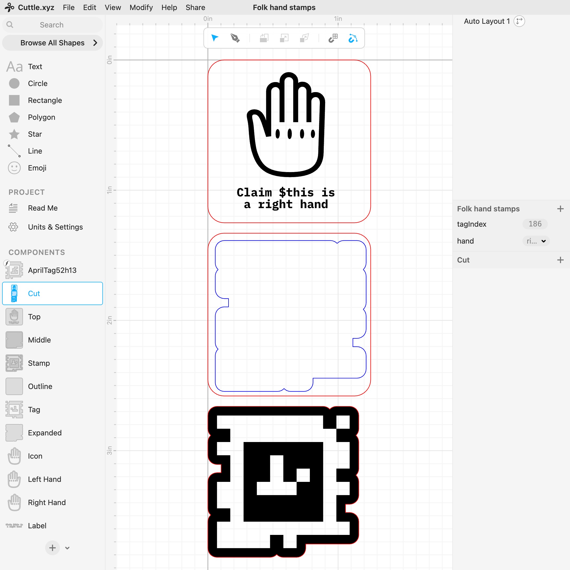Click the middle boolean shape tool icon
Viewport: 570px width, 570px height.
[x=284, y=38]
